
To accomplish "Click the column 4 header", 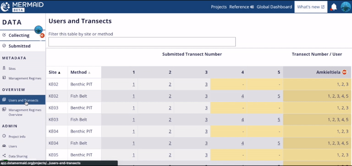I will click(x=228, y=72).
